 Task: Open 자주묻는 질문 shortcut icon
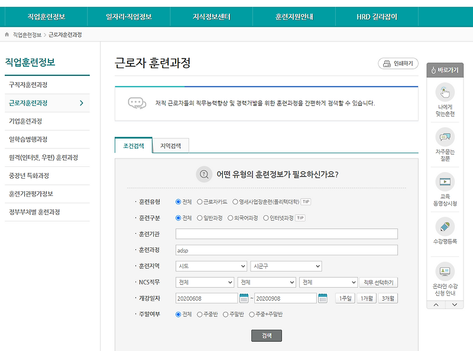[x=445, y=137]
